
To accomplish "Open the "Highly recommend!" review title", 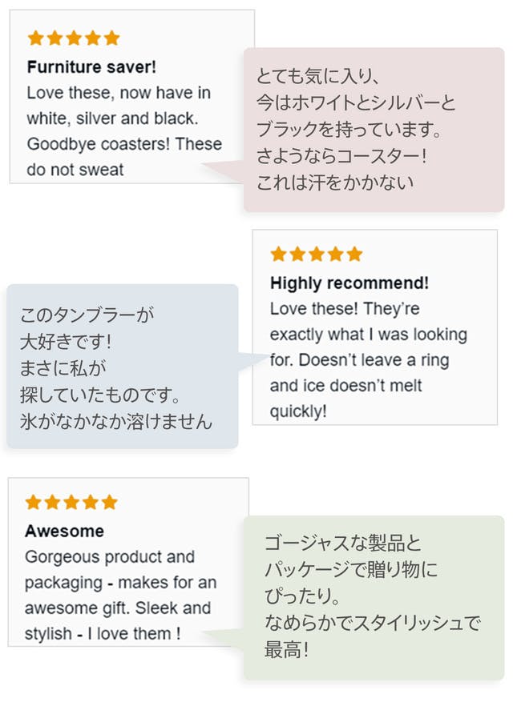I will pyautogui.click(x=349, y=283).
